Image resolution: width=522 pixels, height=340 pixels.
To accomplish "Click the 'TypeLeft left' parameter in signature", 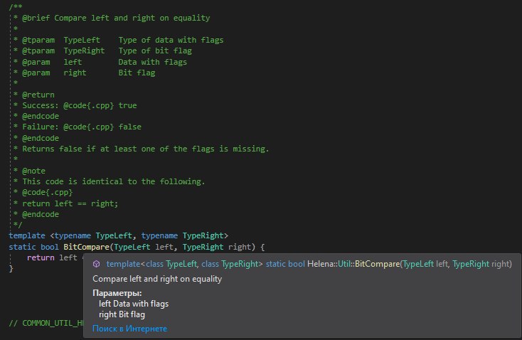I will pos(144,247).
